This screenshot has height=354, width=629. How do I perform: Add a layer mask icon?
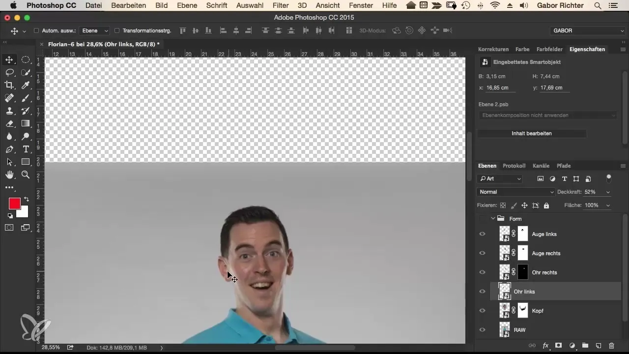tap(559, 346)
